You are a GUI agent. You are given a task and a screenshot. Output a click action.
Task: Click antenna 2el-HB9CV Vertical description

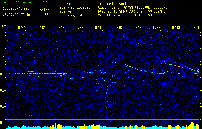click(125, 15)
